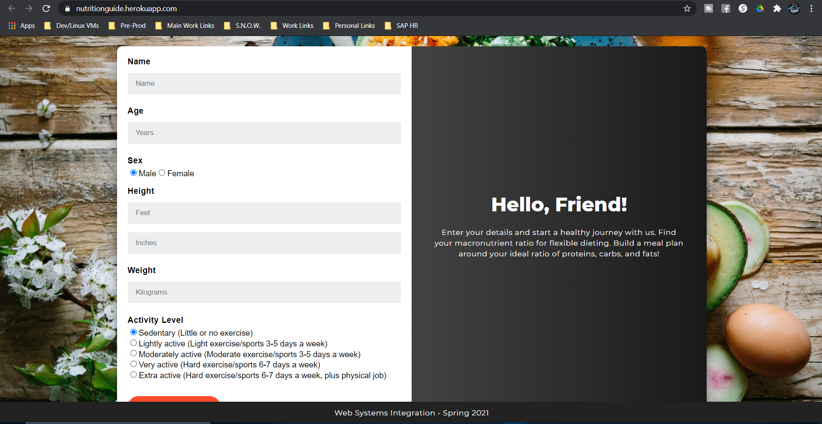822x424 pixels.
Task: Open Personal Links bookmark folder
Action: tap(349, 26)
